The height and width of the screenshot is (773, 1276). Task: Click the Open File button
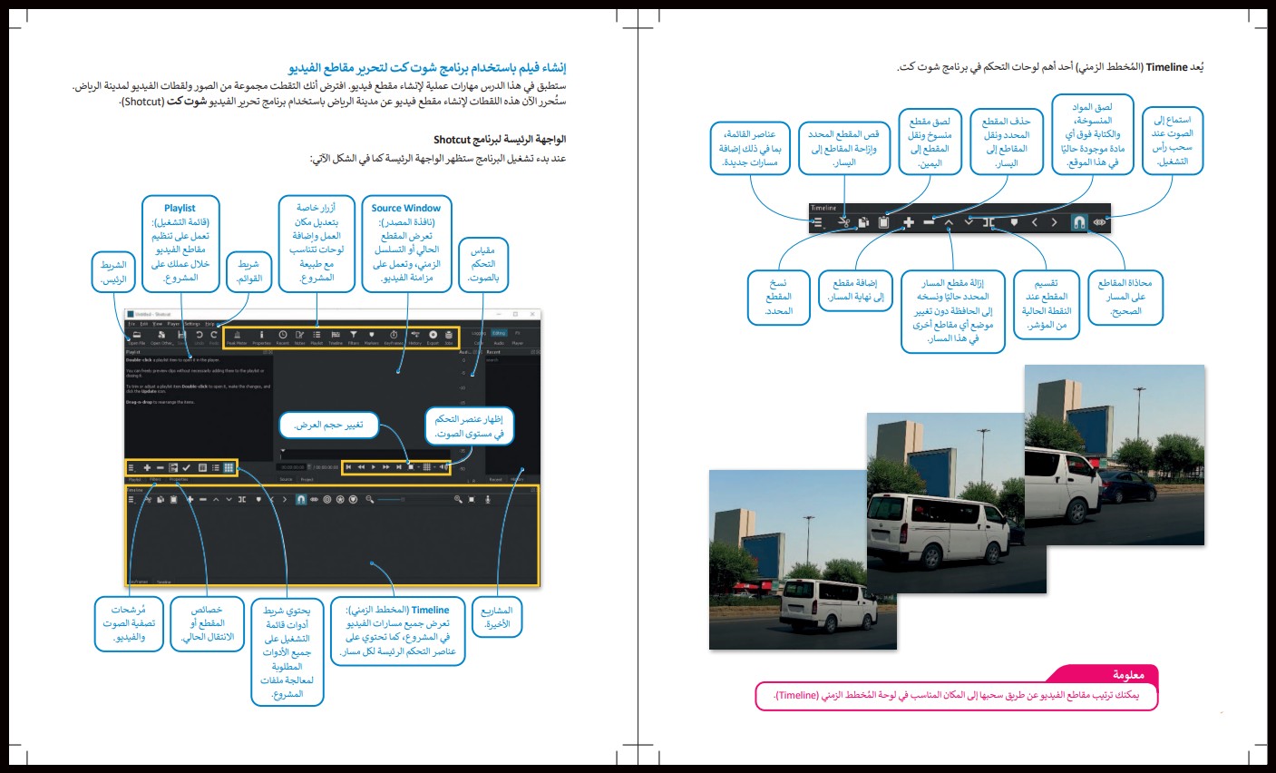pos(136,338)
